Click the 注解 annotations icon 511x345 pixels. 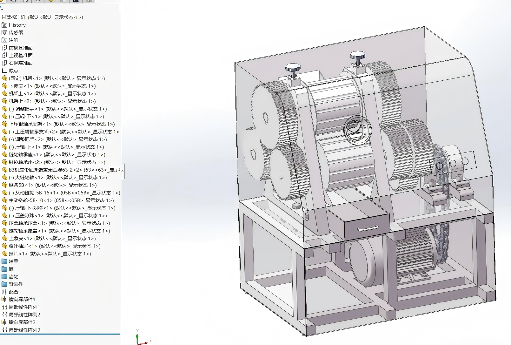pyautogui.click(x=4, y=40)
